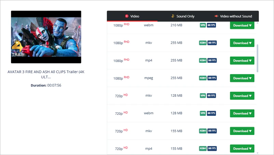Screen dimensions: 274x155
Task: Download the 720p webm 128 MB file
Action: click(242, 113)
